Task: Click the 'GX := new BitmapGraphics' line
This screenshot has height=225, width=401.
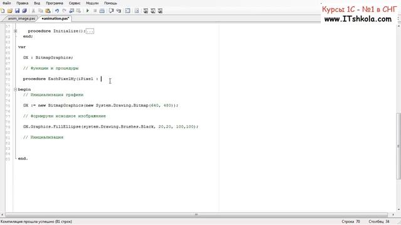Action: 100,106
